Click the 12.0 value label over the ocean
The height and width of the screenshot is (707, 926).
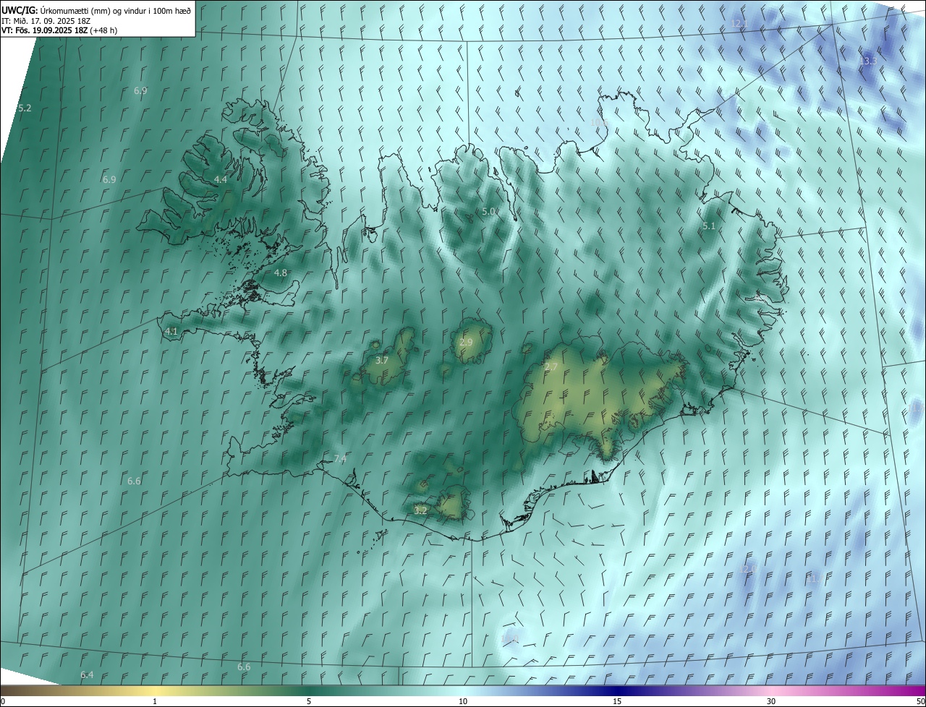[x=747, y=569]
